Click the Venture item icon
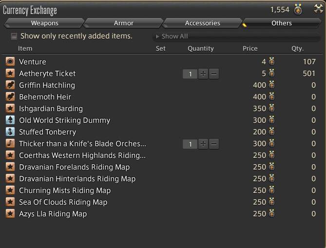The width and height of the screenshot is (326, 248). tap(10, 61)
